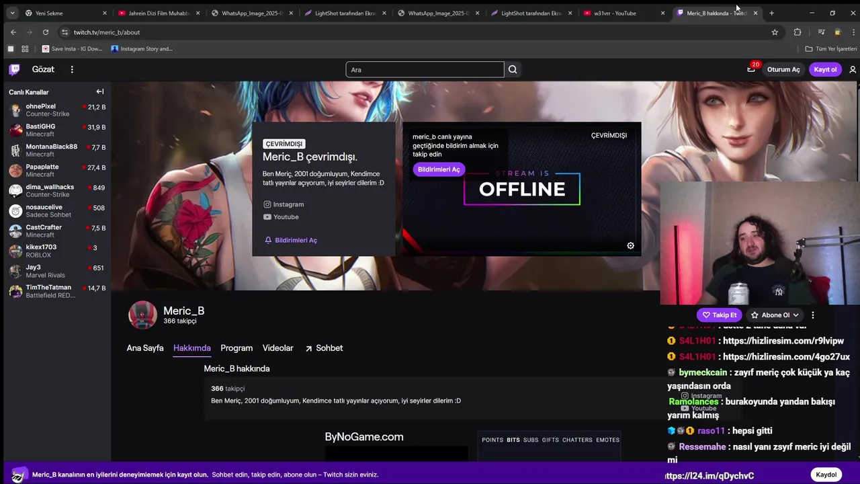
Task: Click the Takip Et follow button
Action: tap(720, 315)
